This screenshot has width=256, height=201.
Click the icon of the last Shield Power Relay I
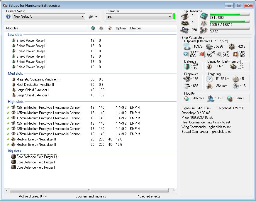(x=13, y=67)
